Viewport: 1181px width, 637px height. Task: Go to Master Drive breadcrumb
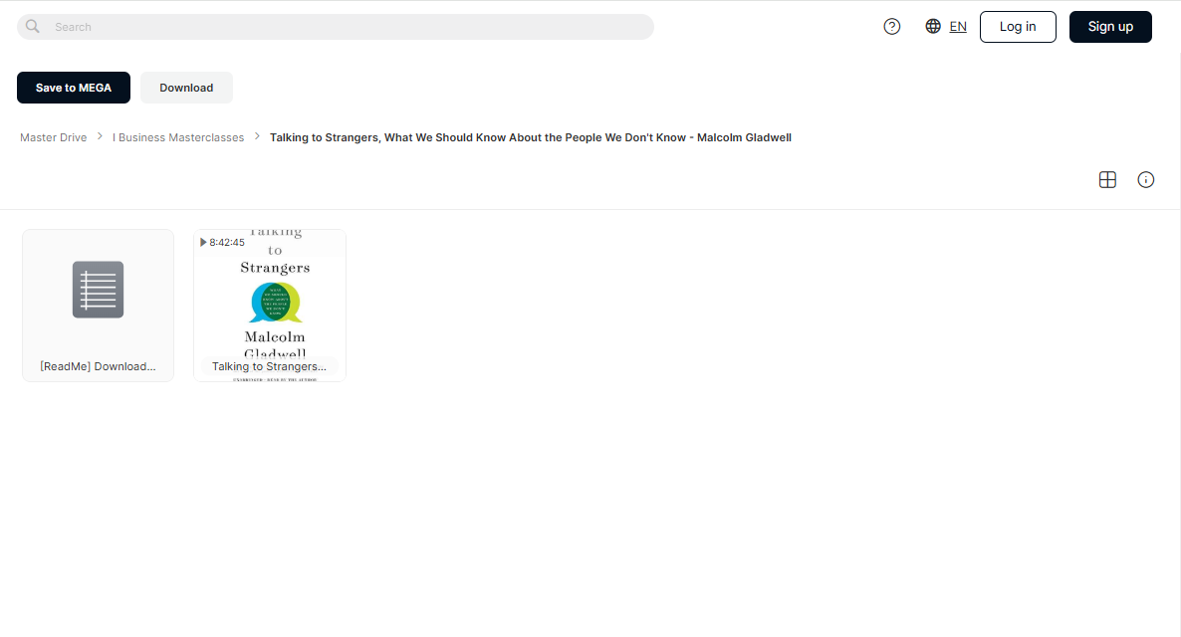point(54,137)
